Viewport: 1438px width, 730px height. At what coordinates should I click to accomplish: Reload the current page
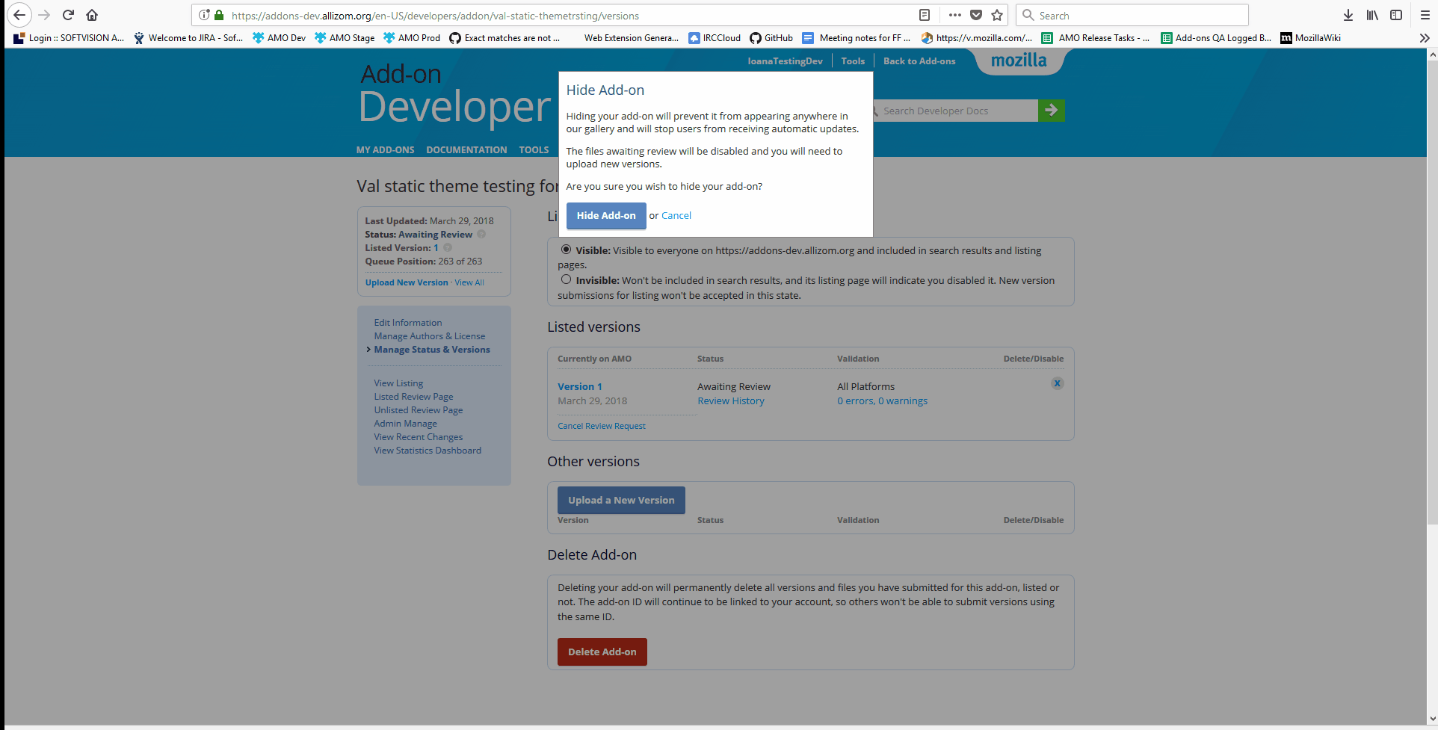coord(68,15)
